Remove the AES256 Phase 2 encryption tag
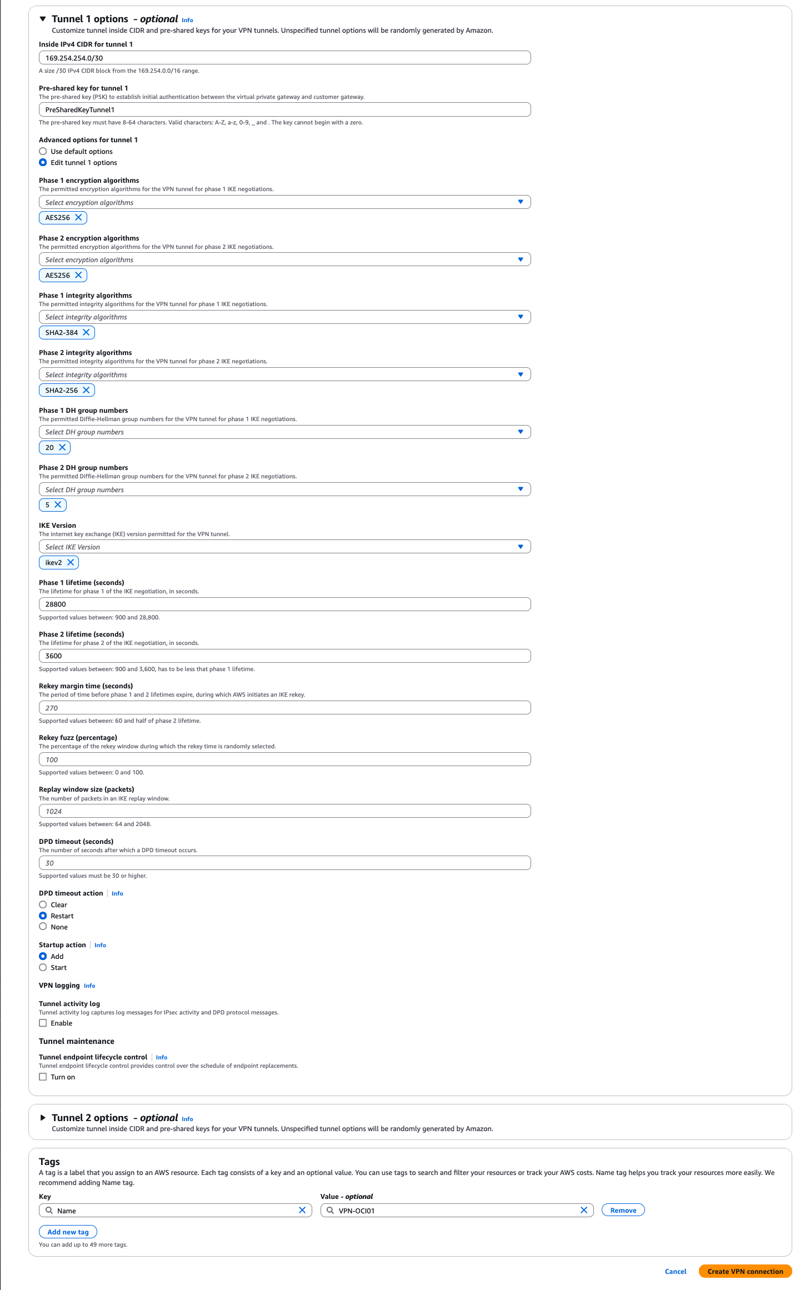Image resolution: width=800 pixels, height=1290 pixels. click(79, 275)
